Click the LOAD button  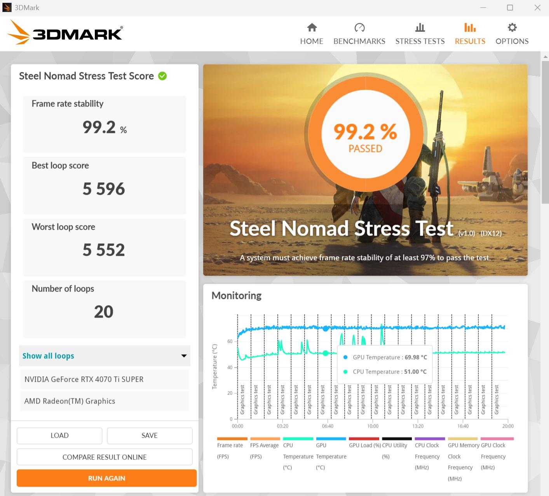click(x=59, y=436)
